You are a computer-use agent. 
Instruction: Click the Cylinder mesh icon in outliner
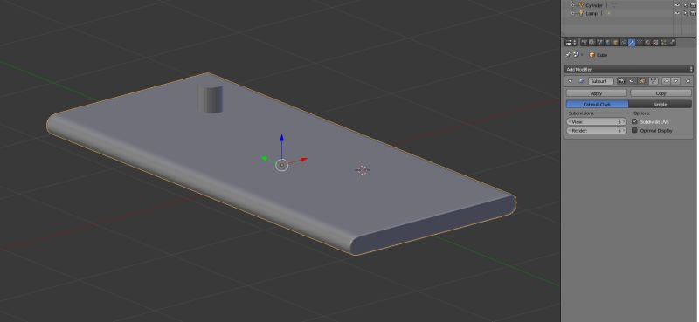coord(581,5)
